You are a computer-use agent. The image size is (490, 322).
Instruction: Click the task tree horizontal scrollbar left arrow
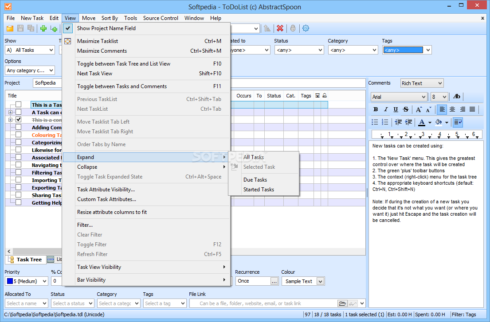tap(9, 251)
